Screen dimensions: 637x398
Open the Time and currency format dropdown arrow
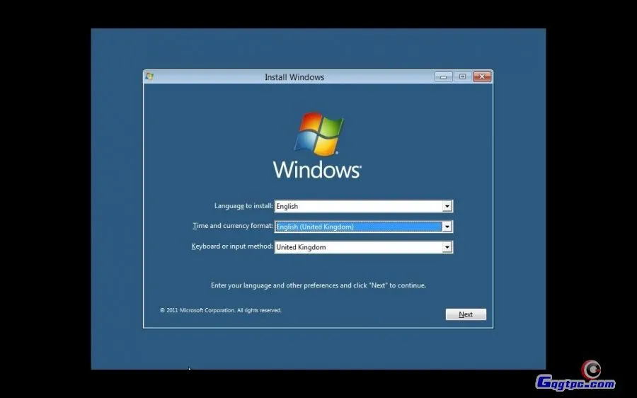[x=447, y=227]
